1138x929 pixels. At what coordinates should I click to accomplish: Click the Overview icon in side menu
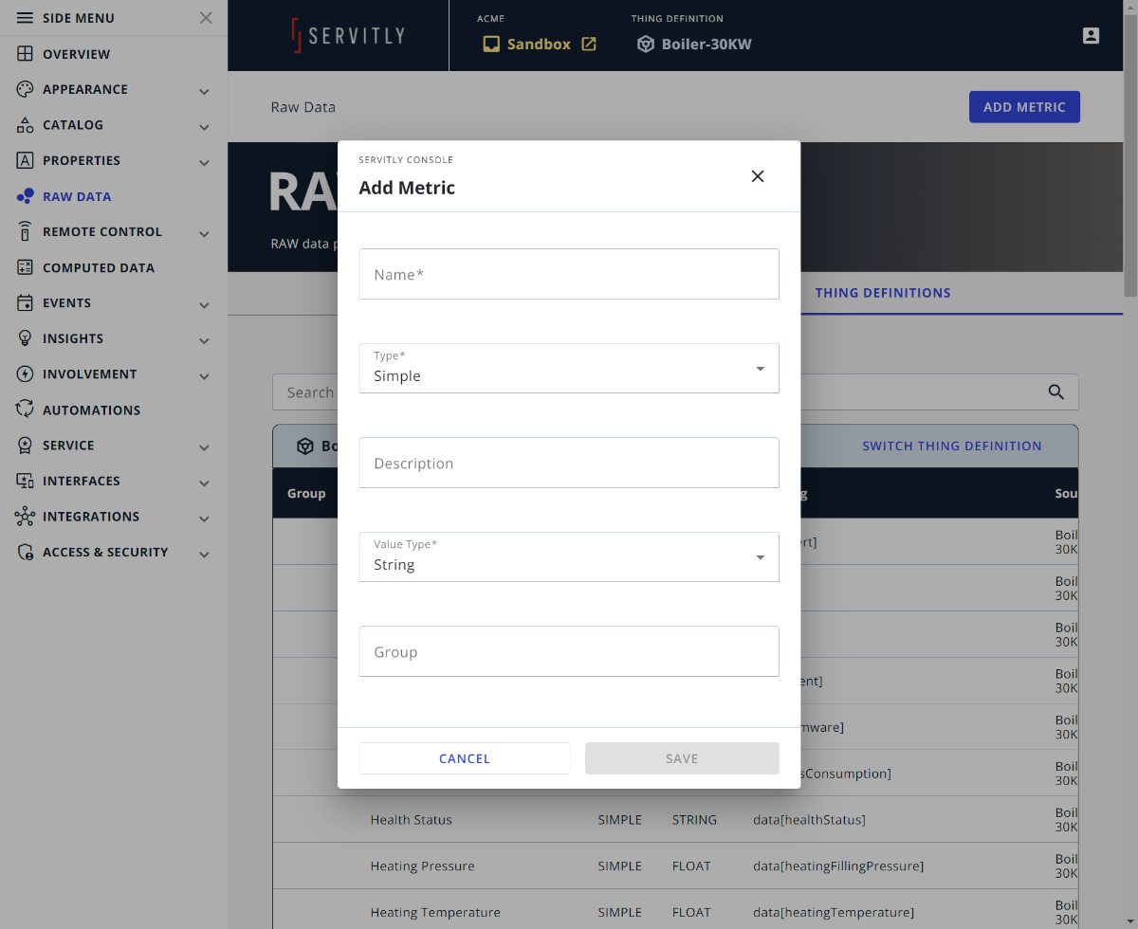pyautogui.click(x=26, y=54)
